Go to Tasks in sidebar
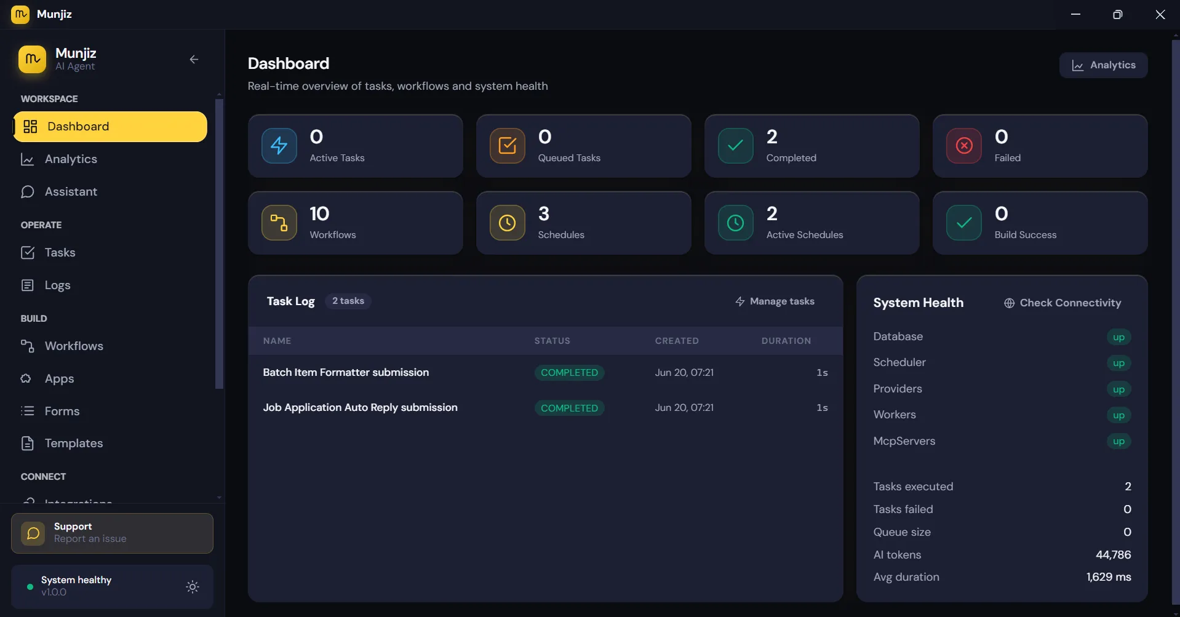 (x=110, y=253)
